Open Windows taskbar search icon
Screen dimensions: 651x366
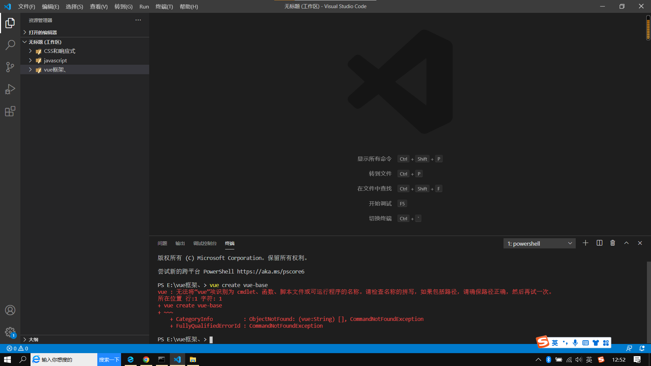point(23,360)
